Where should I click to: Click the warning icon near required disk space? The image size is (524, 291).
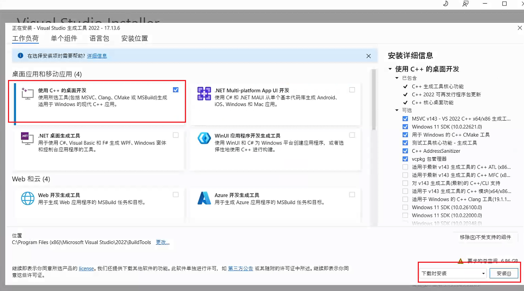461,260
